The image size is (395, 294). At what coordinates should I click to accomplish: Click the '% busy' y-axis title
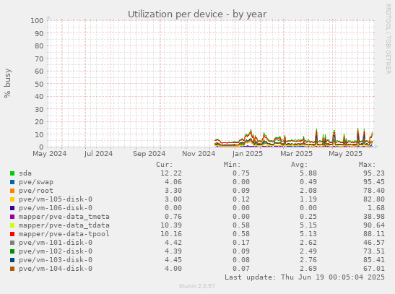tap(7, 83)
